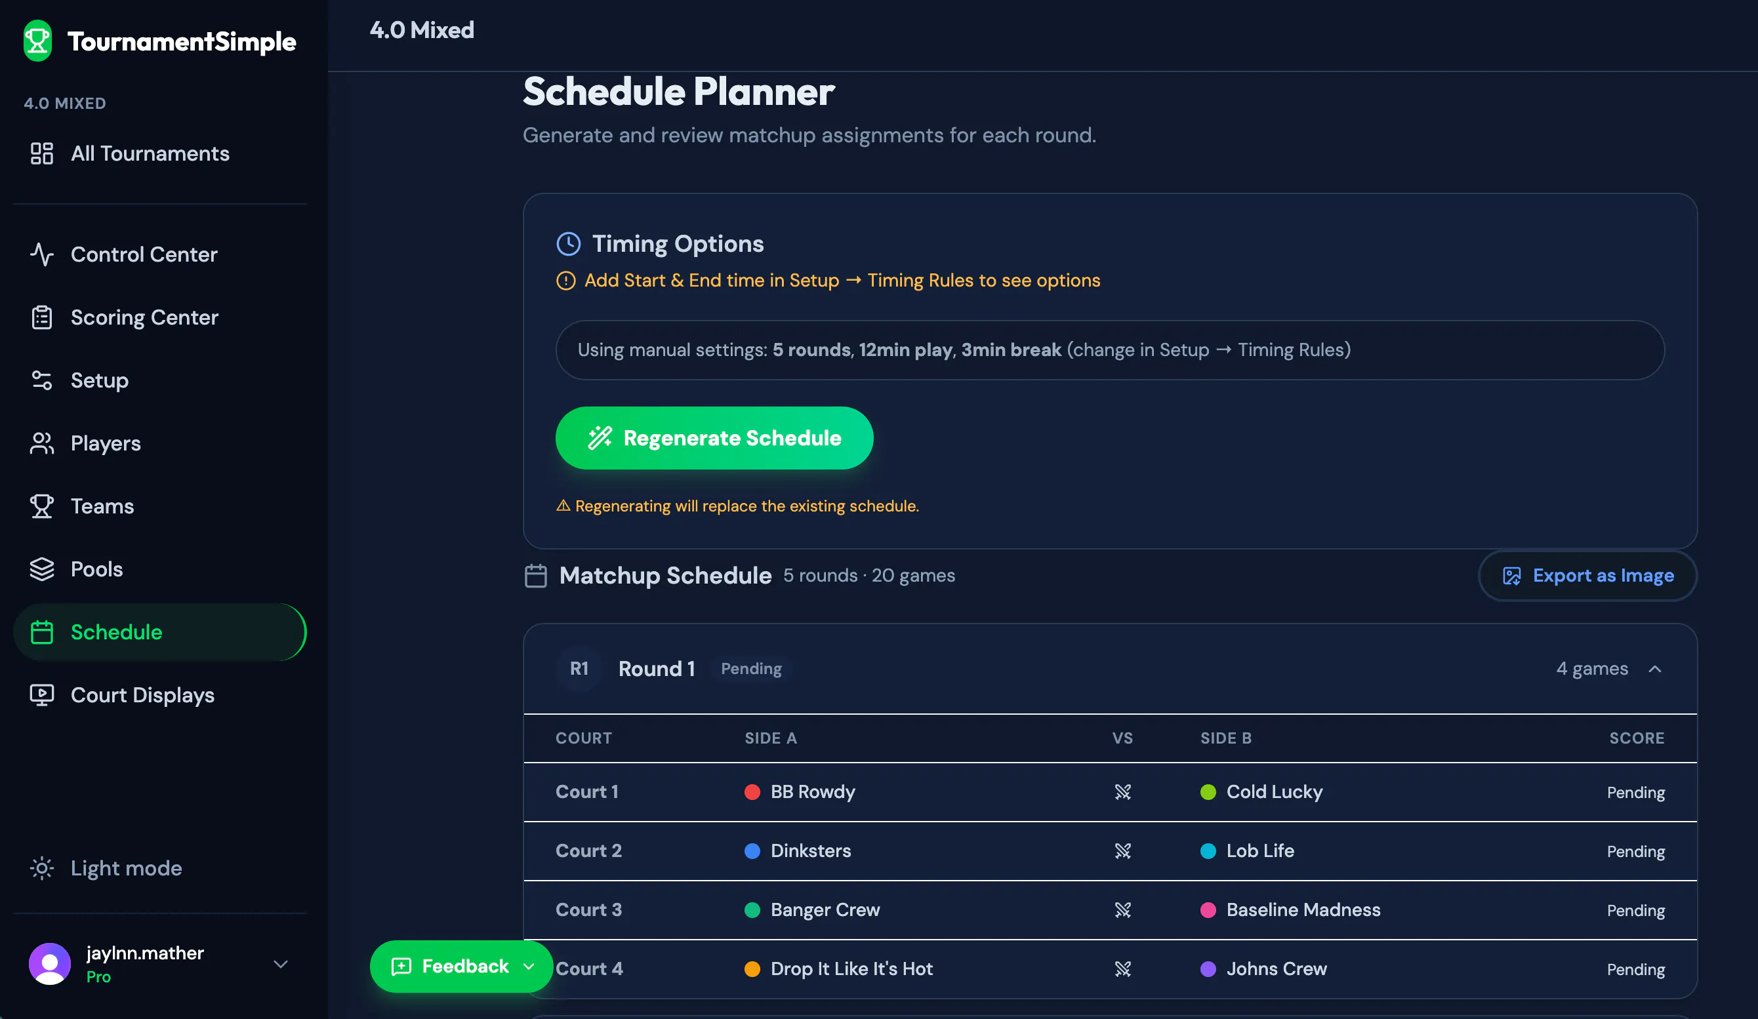Viewport: 1758px width, 1019px height.
Task: Click the Pools layers icon
Action: tap(42, 569)
